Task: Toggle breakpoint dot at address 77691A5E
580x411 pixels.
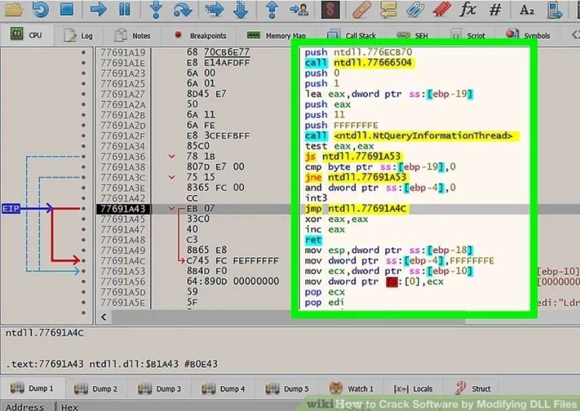Action: (84, 302)
